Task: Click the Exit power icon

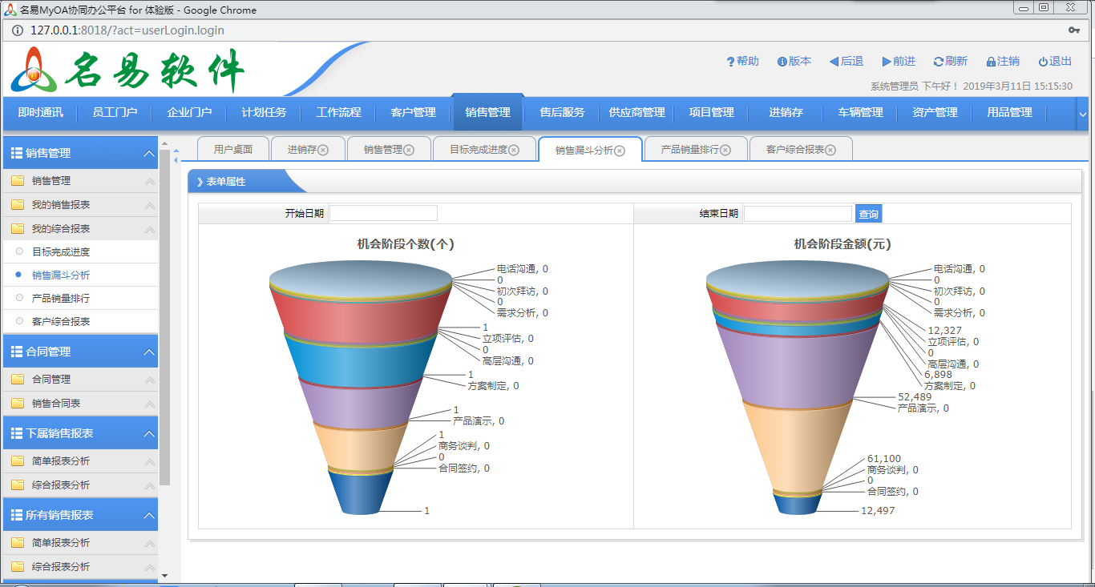Action: 1043,62
